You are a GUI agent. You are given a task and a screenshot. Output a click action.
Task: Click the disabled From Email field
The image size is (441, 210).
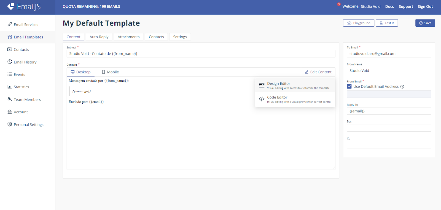point(389,94)
